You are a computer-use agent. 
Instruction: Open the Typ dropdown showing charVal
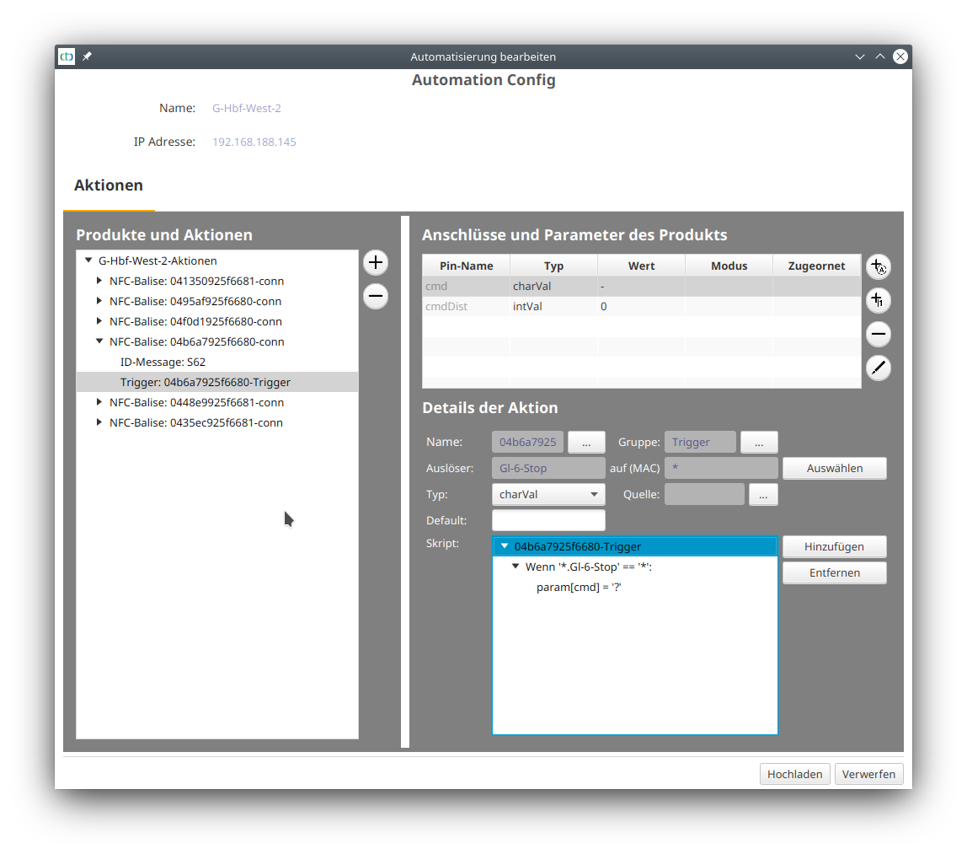click(548, 494)
